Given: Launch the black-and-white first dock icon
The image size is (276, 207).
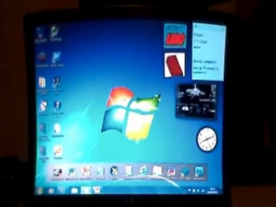Looking at the screenshot, I should (x=57, y=172).
